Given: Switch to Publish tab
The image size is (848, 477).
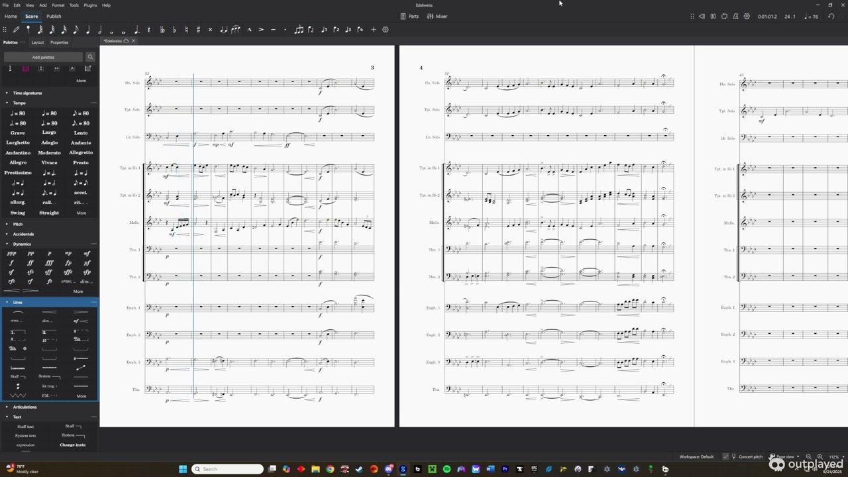Looking at the screenshot, I should pos(54,17).
